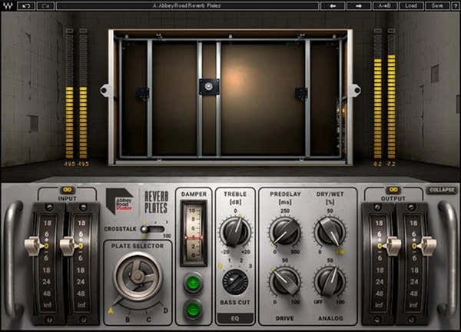Reset the left input meter peak value
461x332 pixels.
(x=69, y=164)
